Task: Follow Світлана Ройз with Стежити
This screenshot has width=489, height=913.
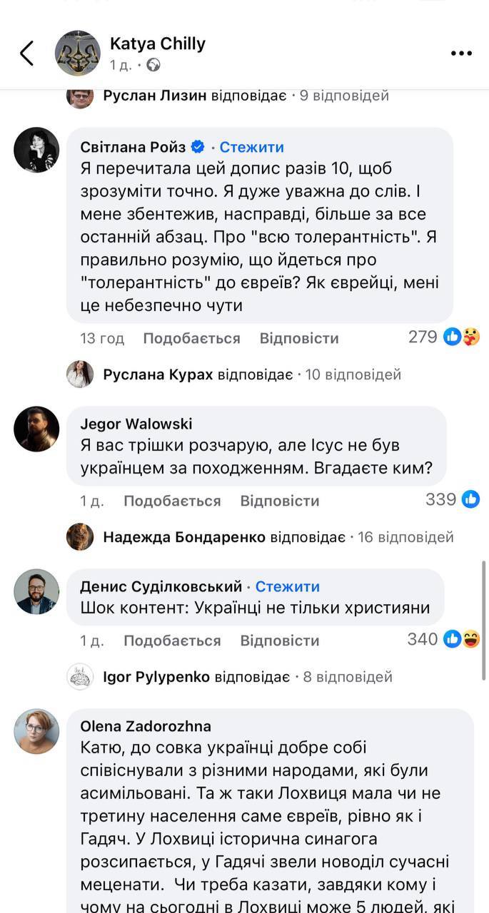Action: pyautogui.click(x=251, y=147)
